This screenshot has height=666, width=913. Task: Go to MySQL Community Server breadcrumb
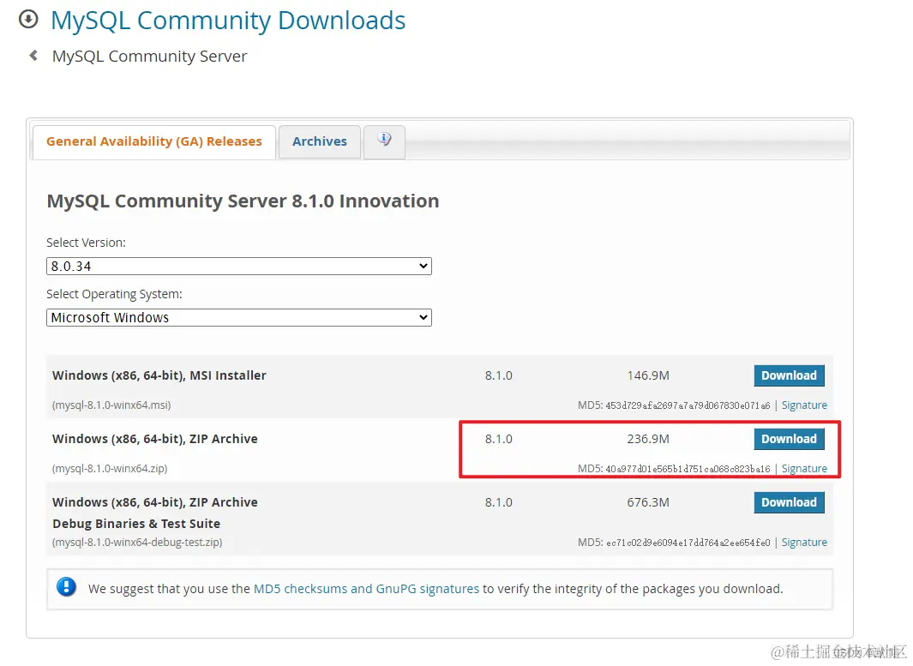tap(150, 56)
